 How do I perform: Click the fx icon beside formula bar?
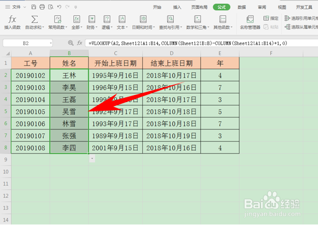point(79,43)
